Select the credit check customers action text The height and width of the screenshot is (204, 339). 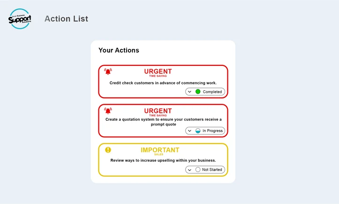click(x=163, y=83)
